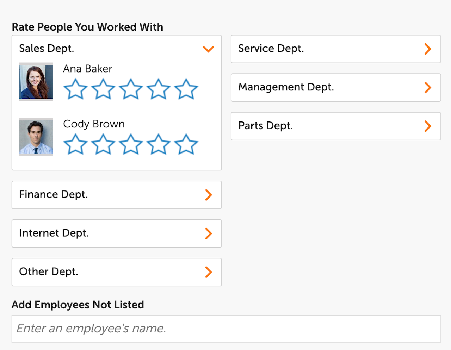Image resolution: width=451 pixels, height=350 pixels.
Task: Click the Ana Baker name label
Action: pyautogui.click(x=87, y=69)
